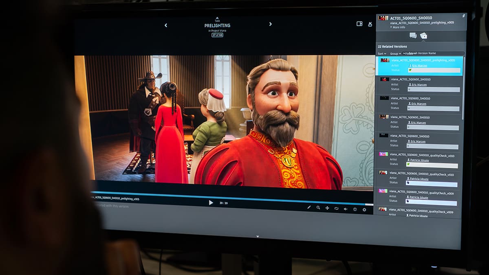The image size is (489, 275).
Task: Open thumbnail of the prelighting_v005 version row
Action: [385, 60]
